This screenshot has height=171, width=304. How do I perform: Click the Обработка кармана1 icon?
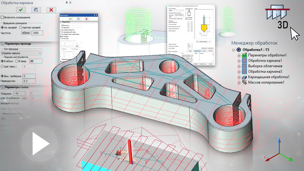[244, 61]
